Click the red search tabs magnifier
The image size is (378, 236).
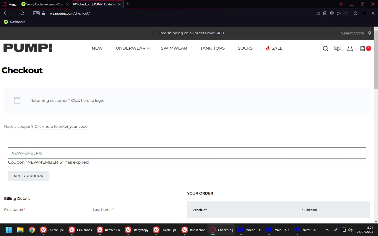point(341,4)
